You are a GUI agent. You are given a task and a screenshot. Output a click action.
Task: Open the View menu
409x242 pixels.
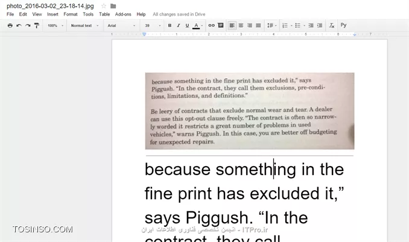pyautogui.click(x=37, y=14)
